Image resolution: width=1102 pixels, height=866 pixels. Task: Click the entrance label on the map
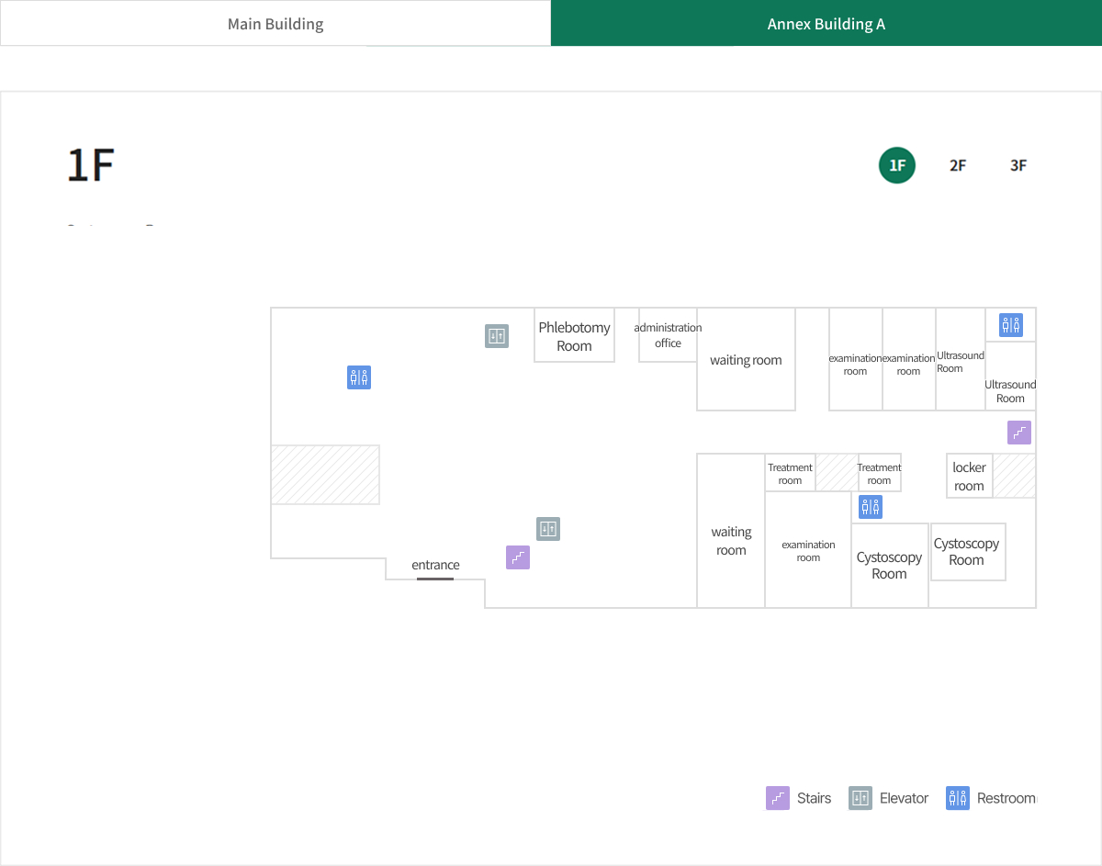(x=435, y=565)
